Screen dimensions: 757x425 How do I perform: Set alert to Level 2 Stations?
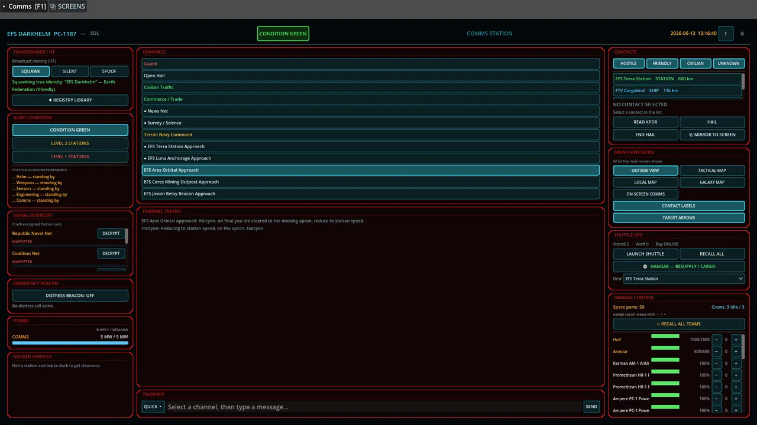pyautogui.click(x=70, y=143)
